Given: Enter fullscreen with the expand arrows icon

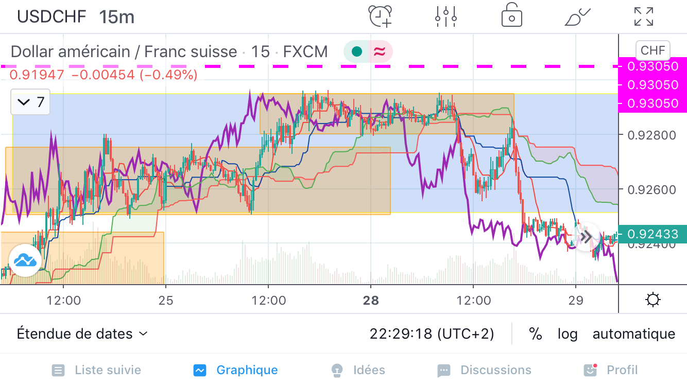Looking at the screenshot, I should point(644,16).
